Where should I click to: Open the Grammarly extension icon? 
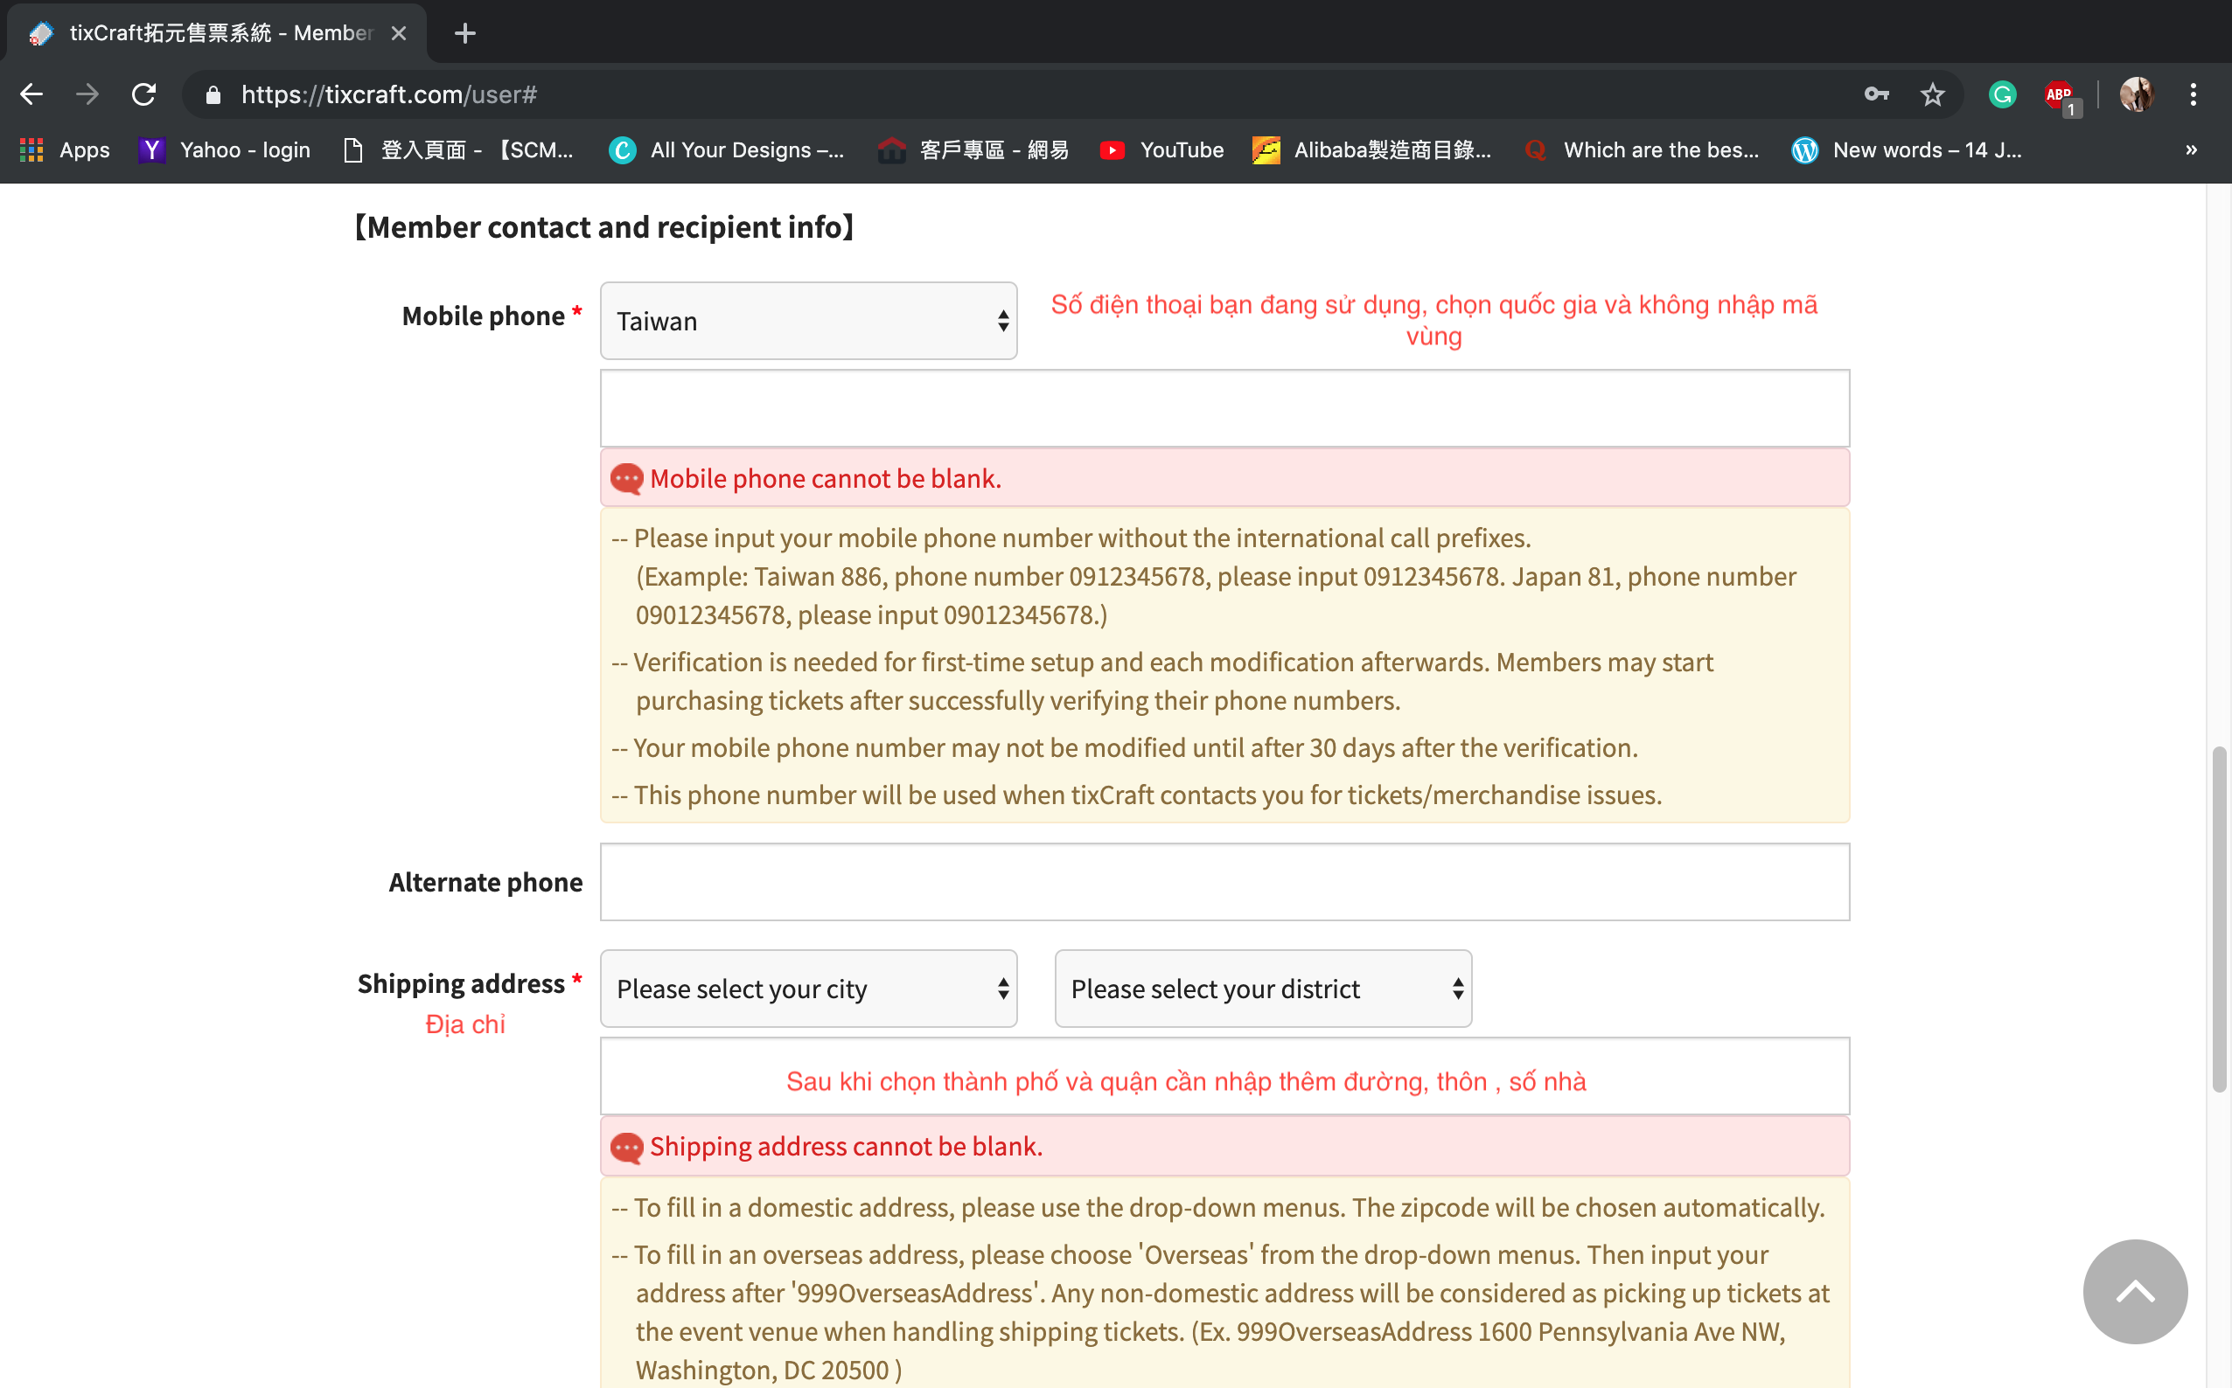[x=2001, y=94]
